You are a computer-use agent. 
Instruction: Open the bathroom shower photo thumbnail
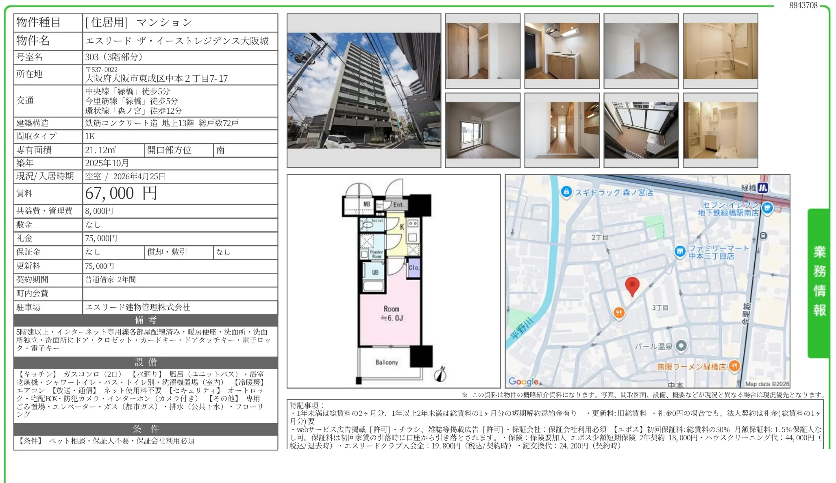point(720,51)
